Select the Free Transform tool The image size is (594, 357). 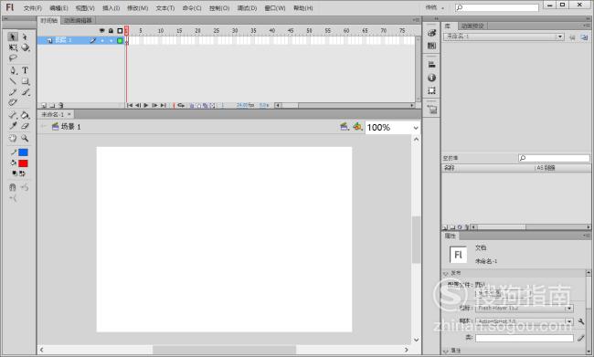pyautogui.click(x=13, y=47)
